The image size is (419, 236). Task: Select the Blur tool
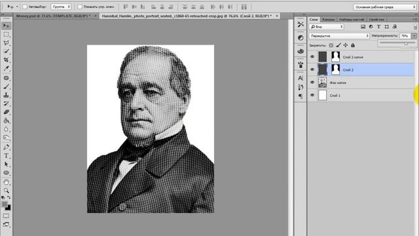coord(7,129)
